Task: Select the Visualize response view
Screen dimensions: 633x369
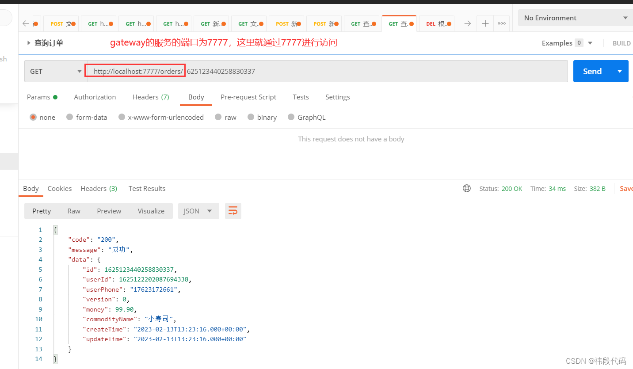Action: pyautogui.click(x=151, y=211)
